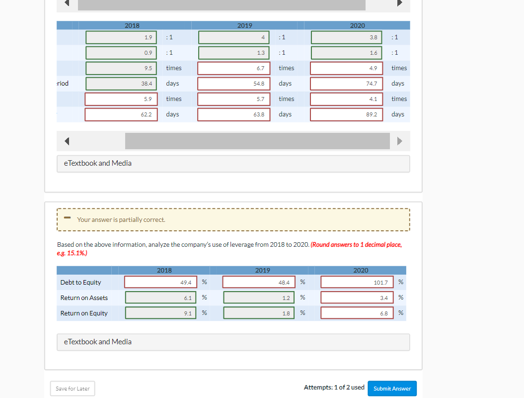Click the left scroll arrow above the ratio table
524x398 pixels.
[67, 4]
